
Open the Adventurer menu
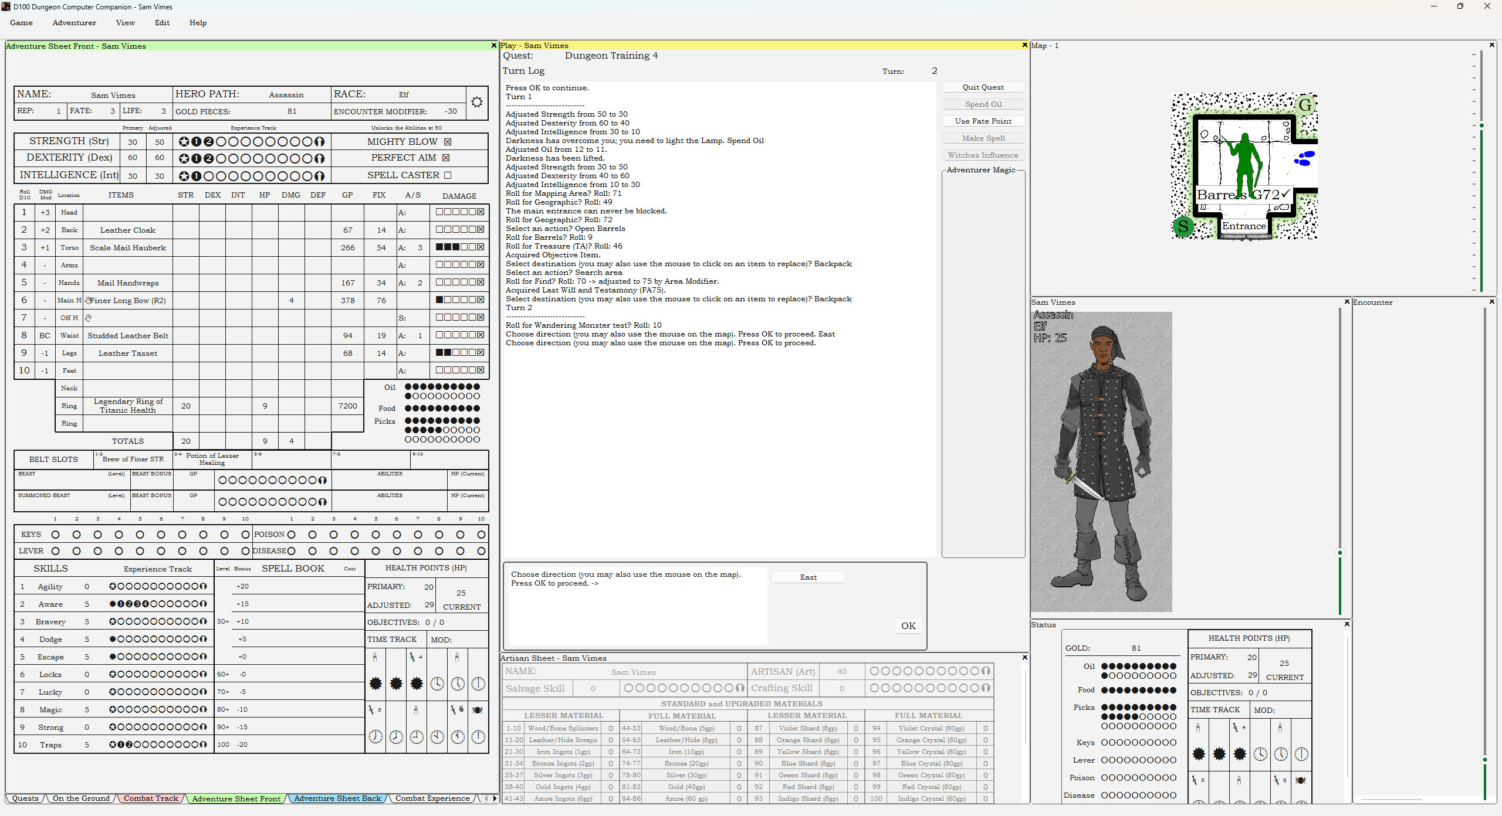pyautogui.click(x=74, y=23)
